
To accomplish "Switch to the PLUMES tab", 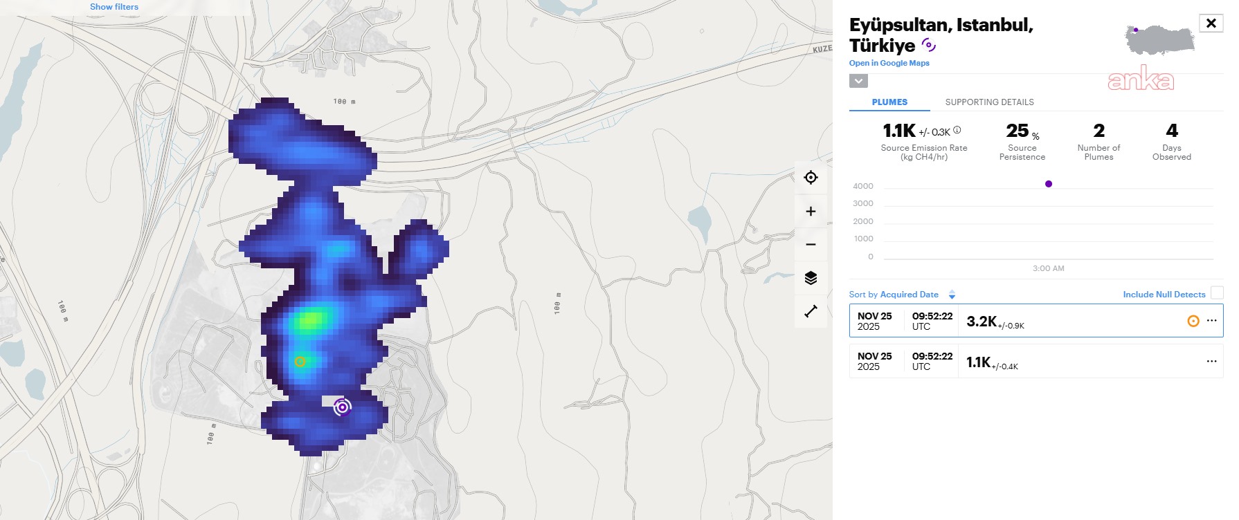I will (x=889, y=102).
